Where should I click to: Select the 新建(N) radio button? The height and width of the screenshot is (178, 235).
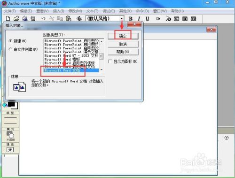[10, 41]
